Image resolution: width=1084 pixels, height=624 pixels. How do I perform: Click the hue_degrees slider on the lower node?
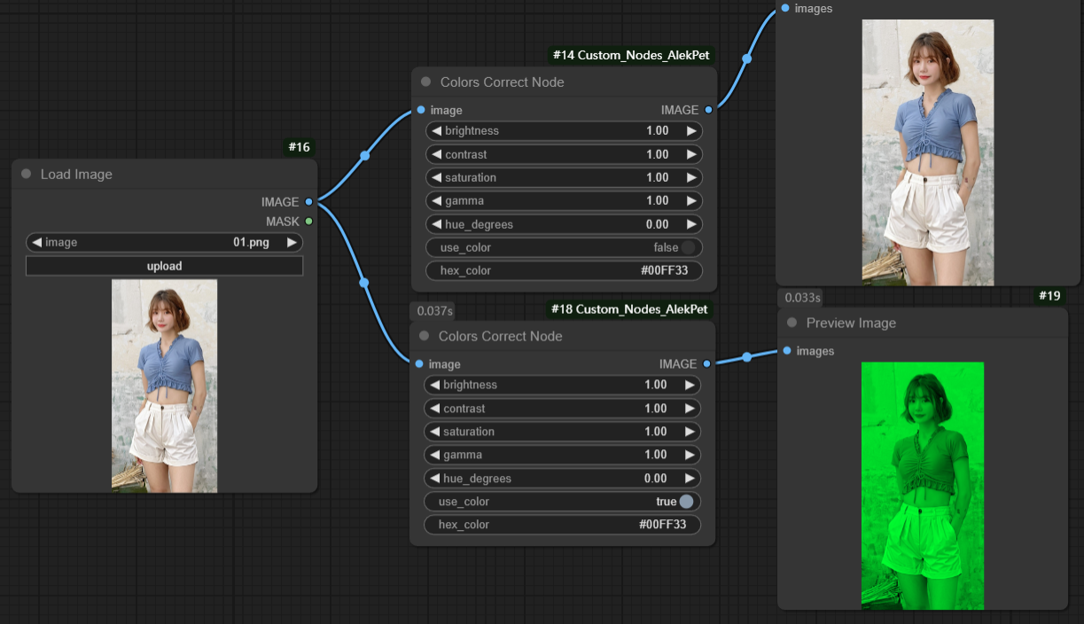[562, 479]
